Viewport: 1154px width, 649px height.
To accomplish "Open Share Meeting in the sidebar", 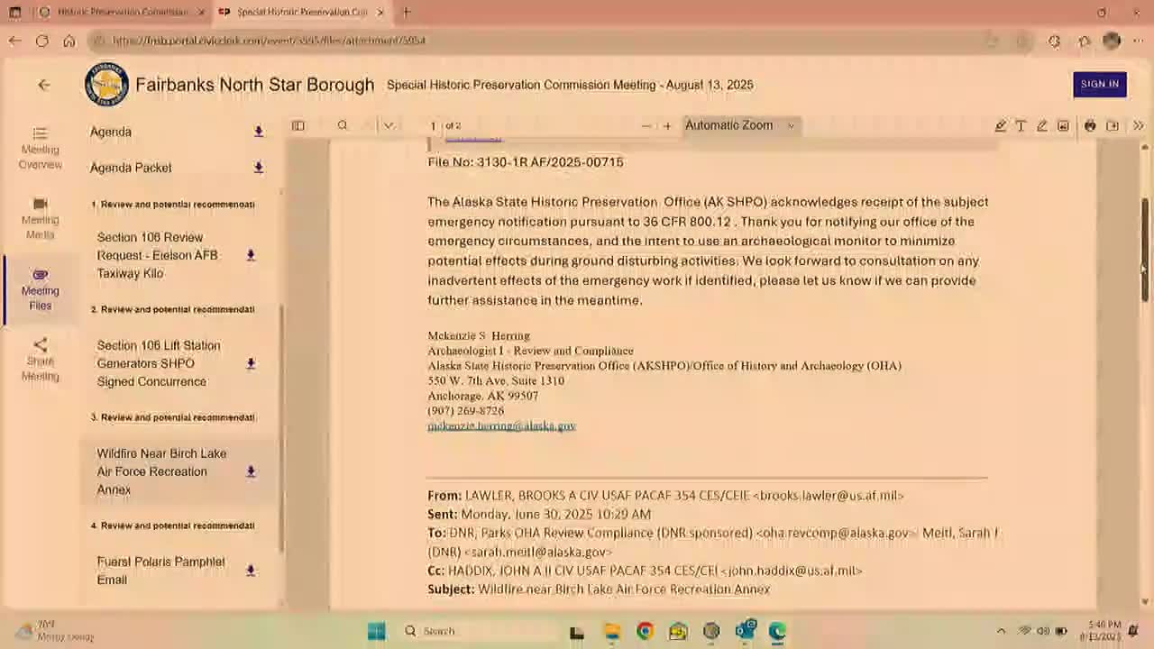I will click(40, 360).
